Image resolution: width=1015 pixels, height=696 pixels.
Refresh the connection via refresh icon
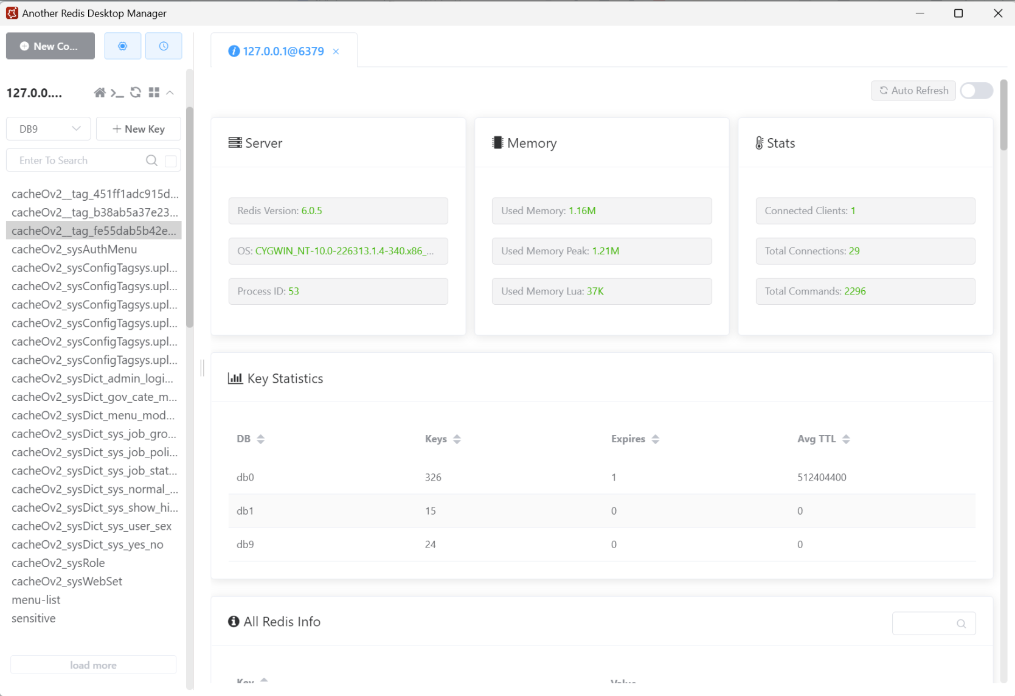136,92
